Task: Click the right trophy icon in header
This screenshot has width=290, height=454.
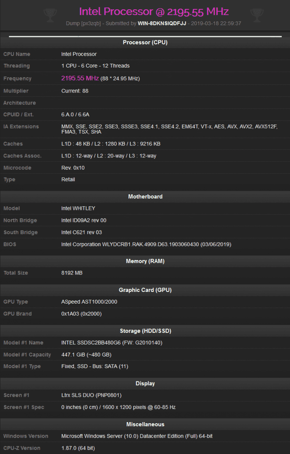Action: (x=257, y=15)
